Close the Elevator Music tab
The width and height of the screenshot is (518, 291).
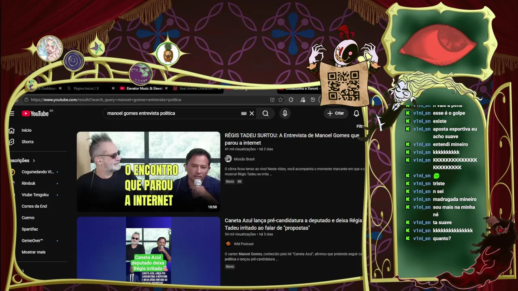pos(166,88)
